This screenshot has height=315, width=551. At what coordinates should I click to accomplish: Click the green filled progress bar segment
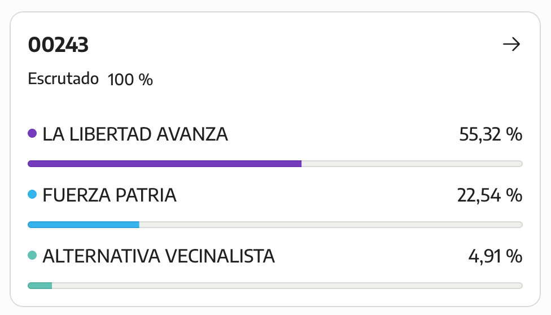pyautogui.click(x=40, y=286)
